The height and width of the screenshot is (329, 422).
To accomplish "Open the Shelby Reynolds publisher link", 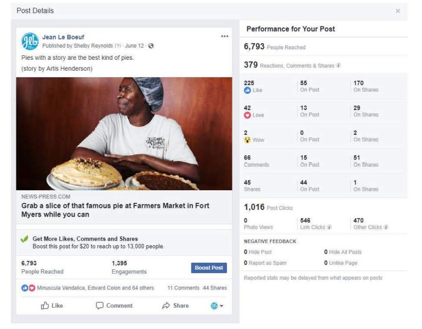I will pos(93,46).
